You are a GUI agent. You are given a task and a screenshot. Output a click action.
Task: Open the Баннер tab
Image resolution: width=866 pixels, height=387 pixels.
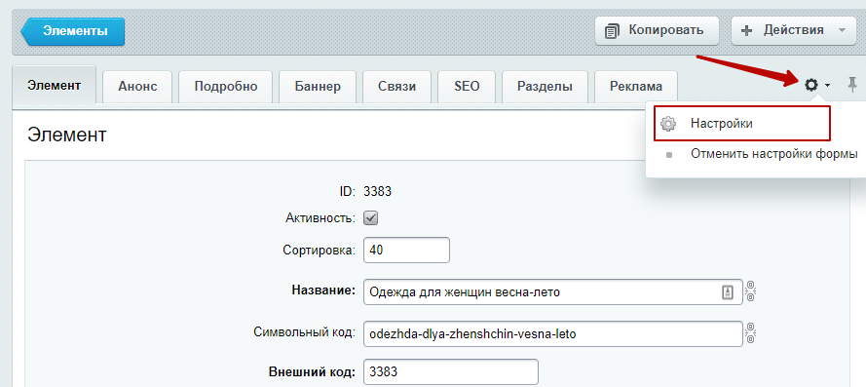[318, 87]
